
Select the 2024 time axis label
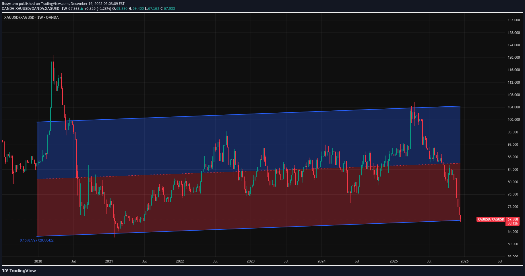321,261
